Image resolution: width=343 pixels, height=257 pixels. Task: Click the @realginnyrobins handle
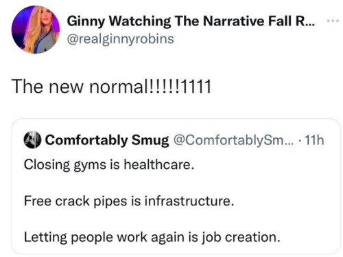(x=120, y=38)
